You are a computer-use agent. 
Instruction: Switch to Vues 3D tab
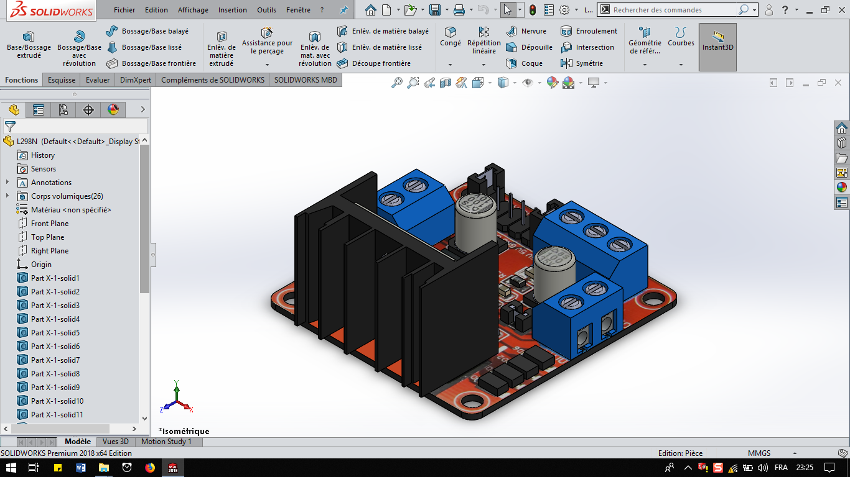click(116, 442)
